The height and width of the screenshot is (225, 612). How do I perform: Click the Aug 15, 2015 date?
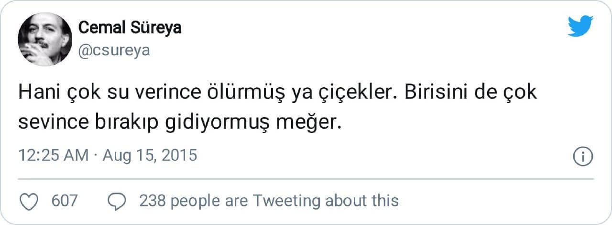(150, 156)
